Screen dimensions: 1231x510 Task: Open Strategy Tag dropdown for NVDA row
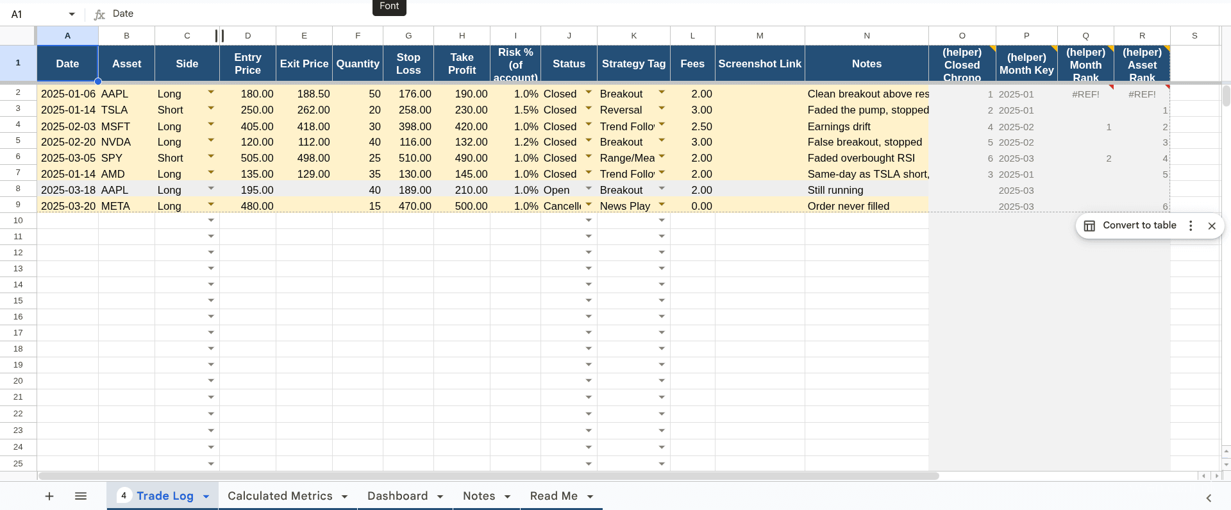(662, 140)
